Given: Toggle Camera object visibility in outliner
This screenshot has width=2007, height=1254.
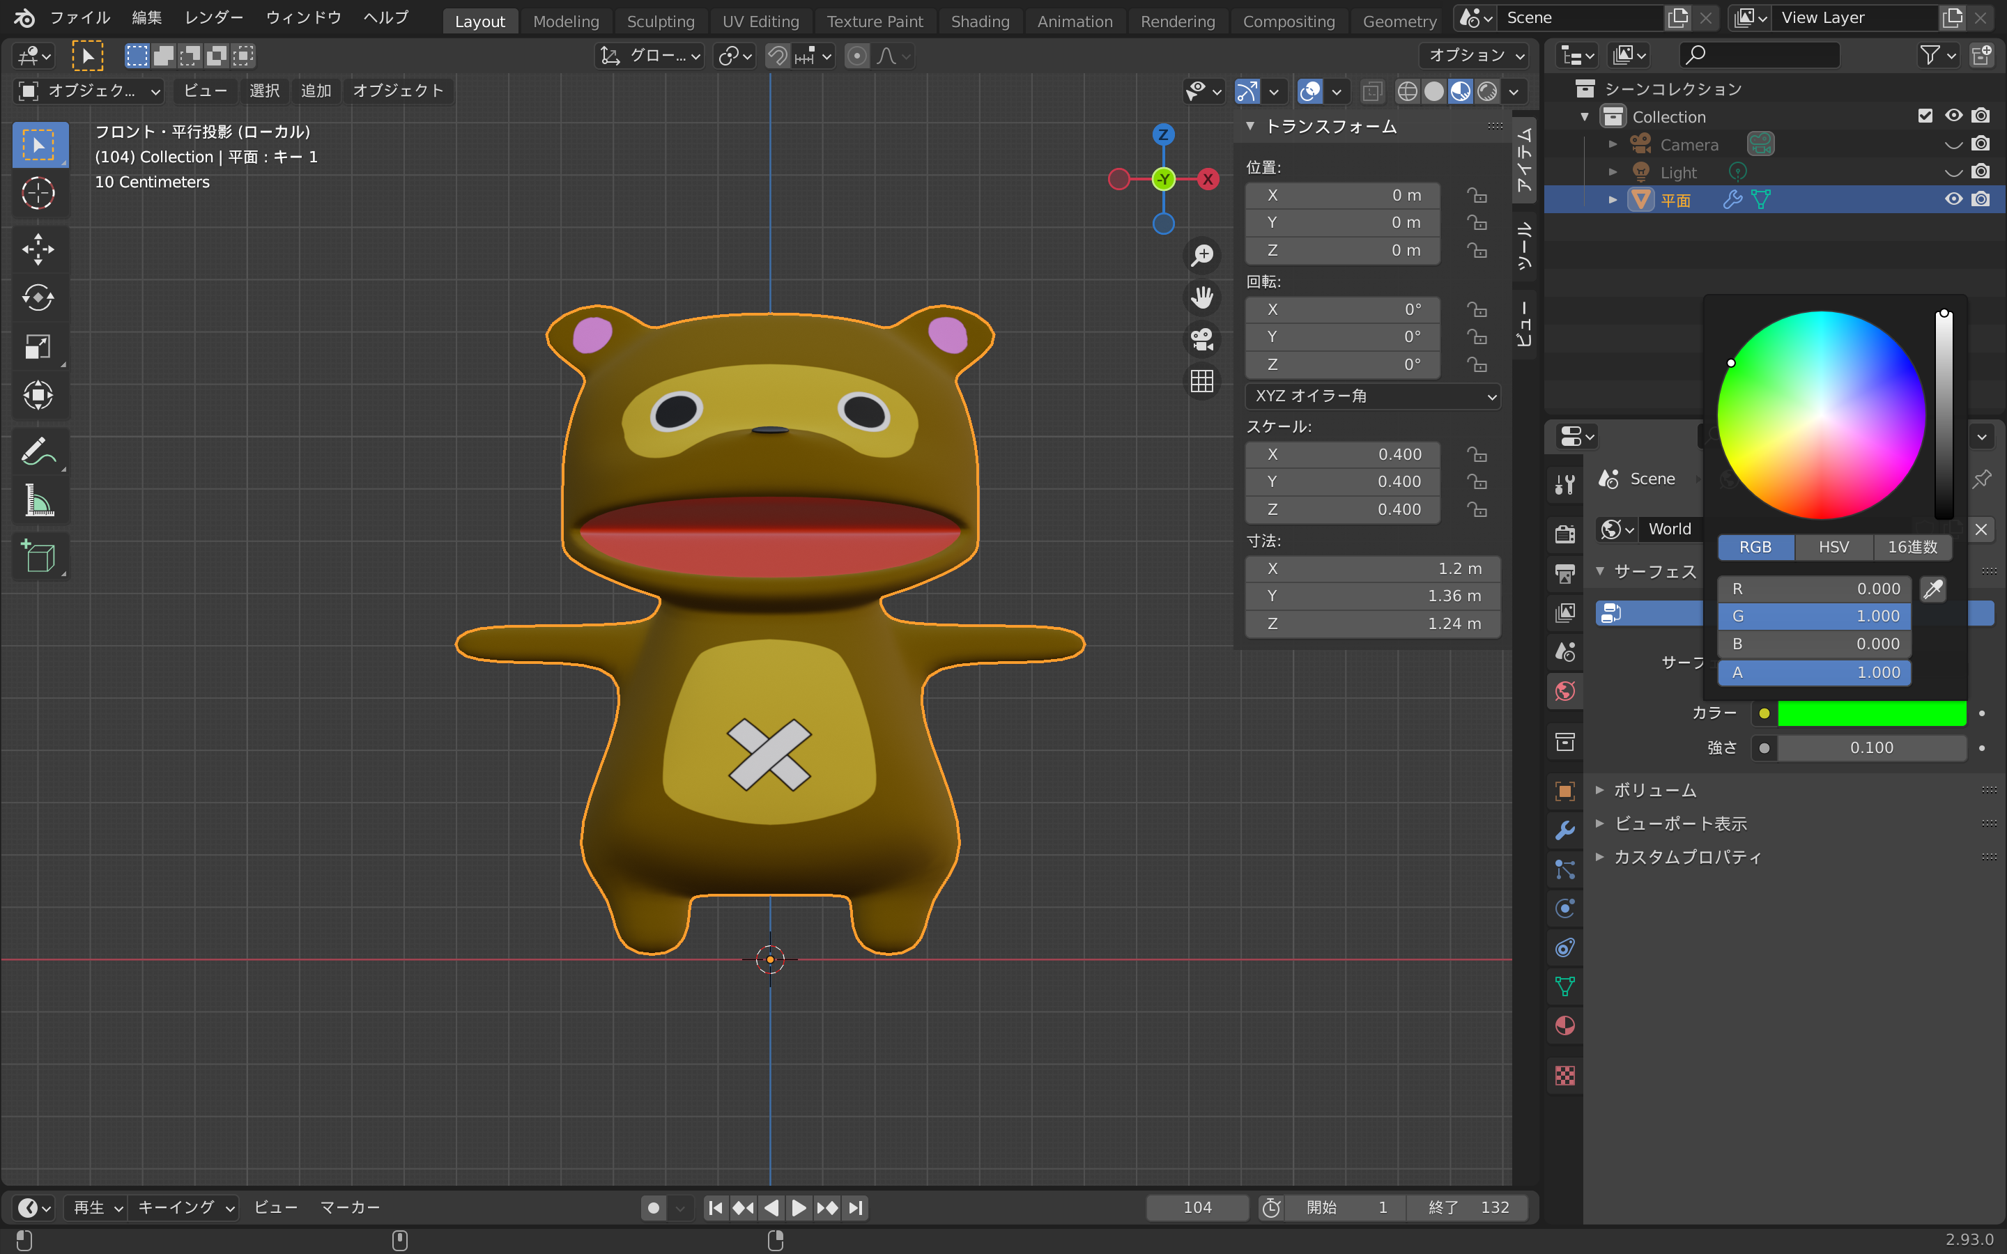Looking at the screenshot, I should click(1953, 143).
